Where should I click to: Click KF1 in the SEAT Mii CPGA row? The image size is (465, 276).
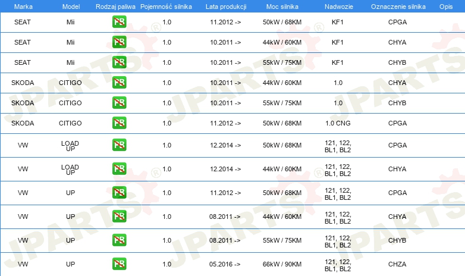(x=338, y=22)
